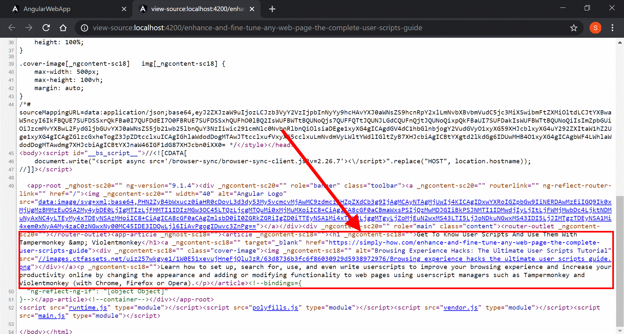The height and width of the screenshot is (334, 624).
Task: Open the runtime.js script link
Action: coord(88,308)
